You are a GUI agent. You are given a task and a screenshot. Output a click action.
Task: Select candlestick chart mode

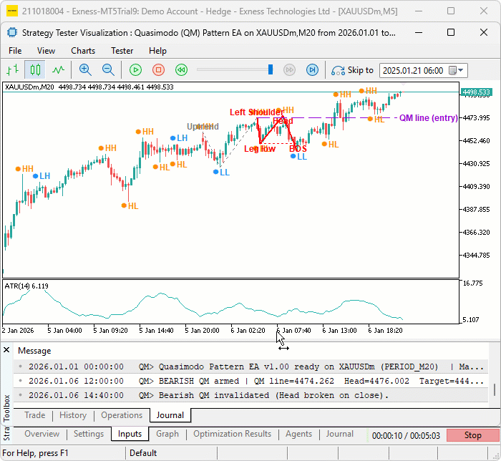pyautogui.click(x=35, y=69)
